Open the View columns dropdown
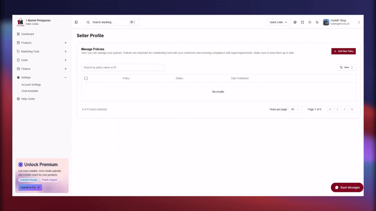The height and width of the screenshot is (211, 376). pos(347,67)
